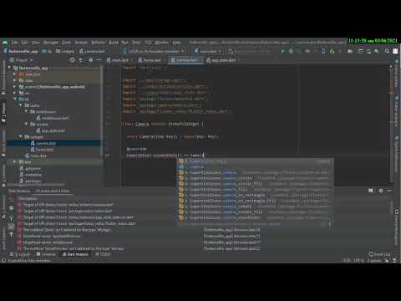401x301 pixels.
Task: Select home.dart in the project tree
Action: click(x=43, y=150)
